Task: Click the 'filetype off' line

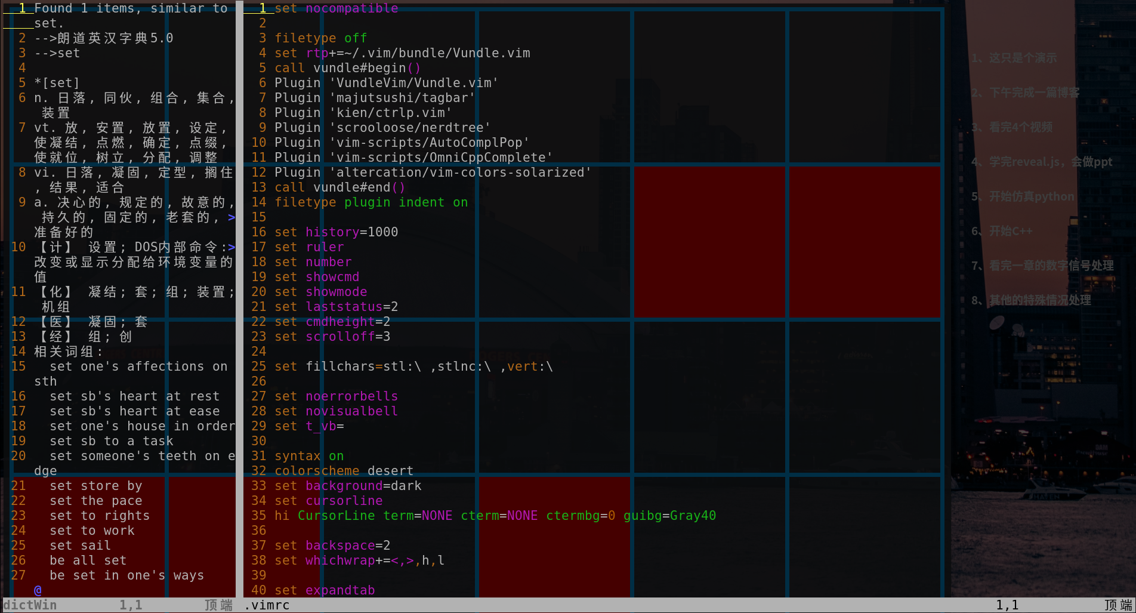Action: pos(321,38)
